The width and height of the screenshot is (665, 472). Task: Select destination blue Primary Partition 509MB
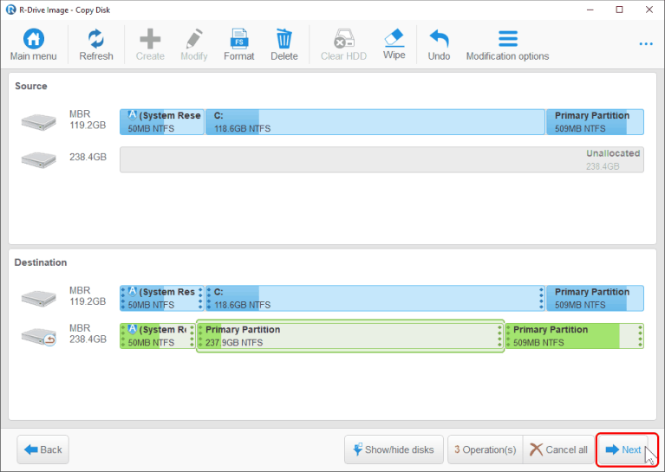(x=595, y=298)
